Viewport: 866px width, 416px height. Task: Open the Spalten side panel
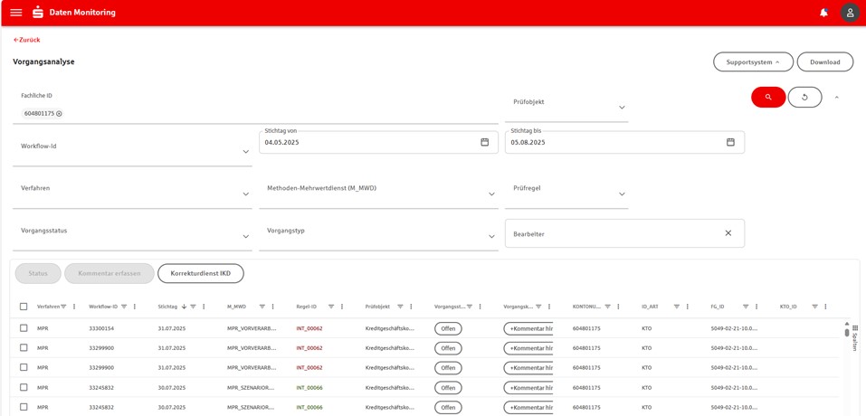click(855, 338)
